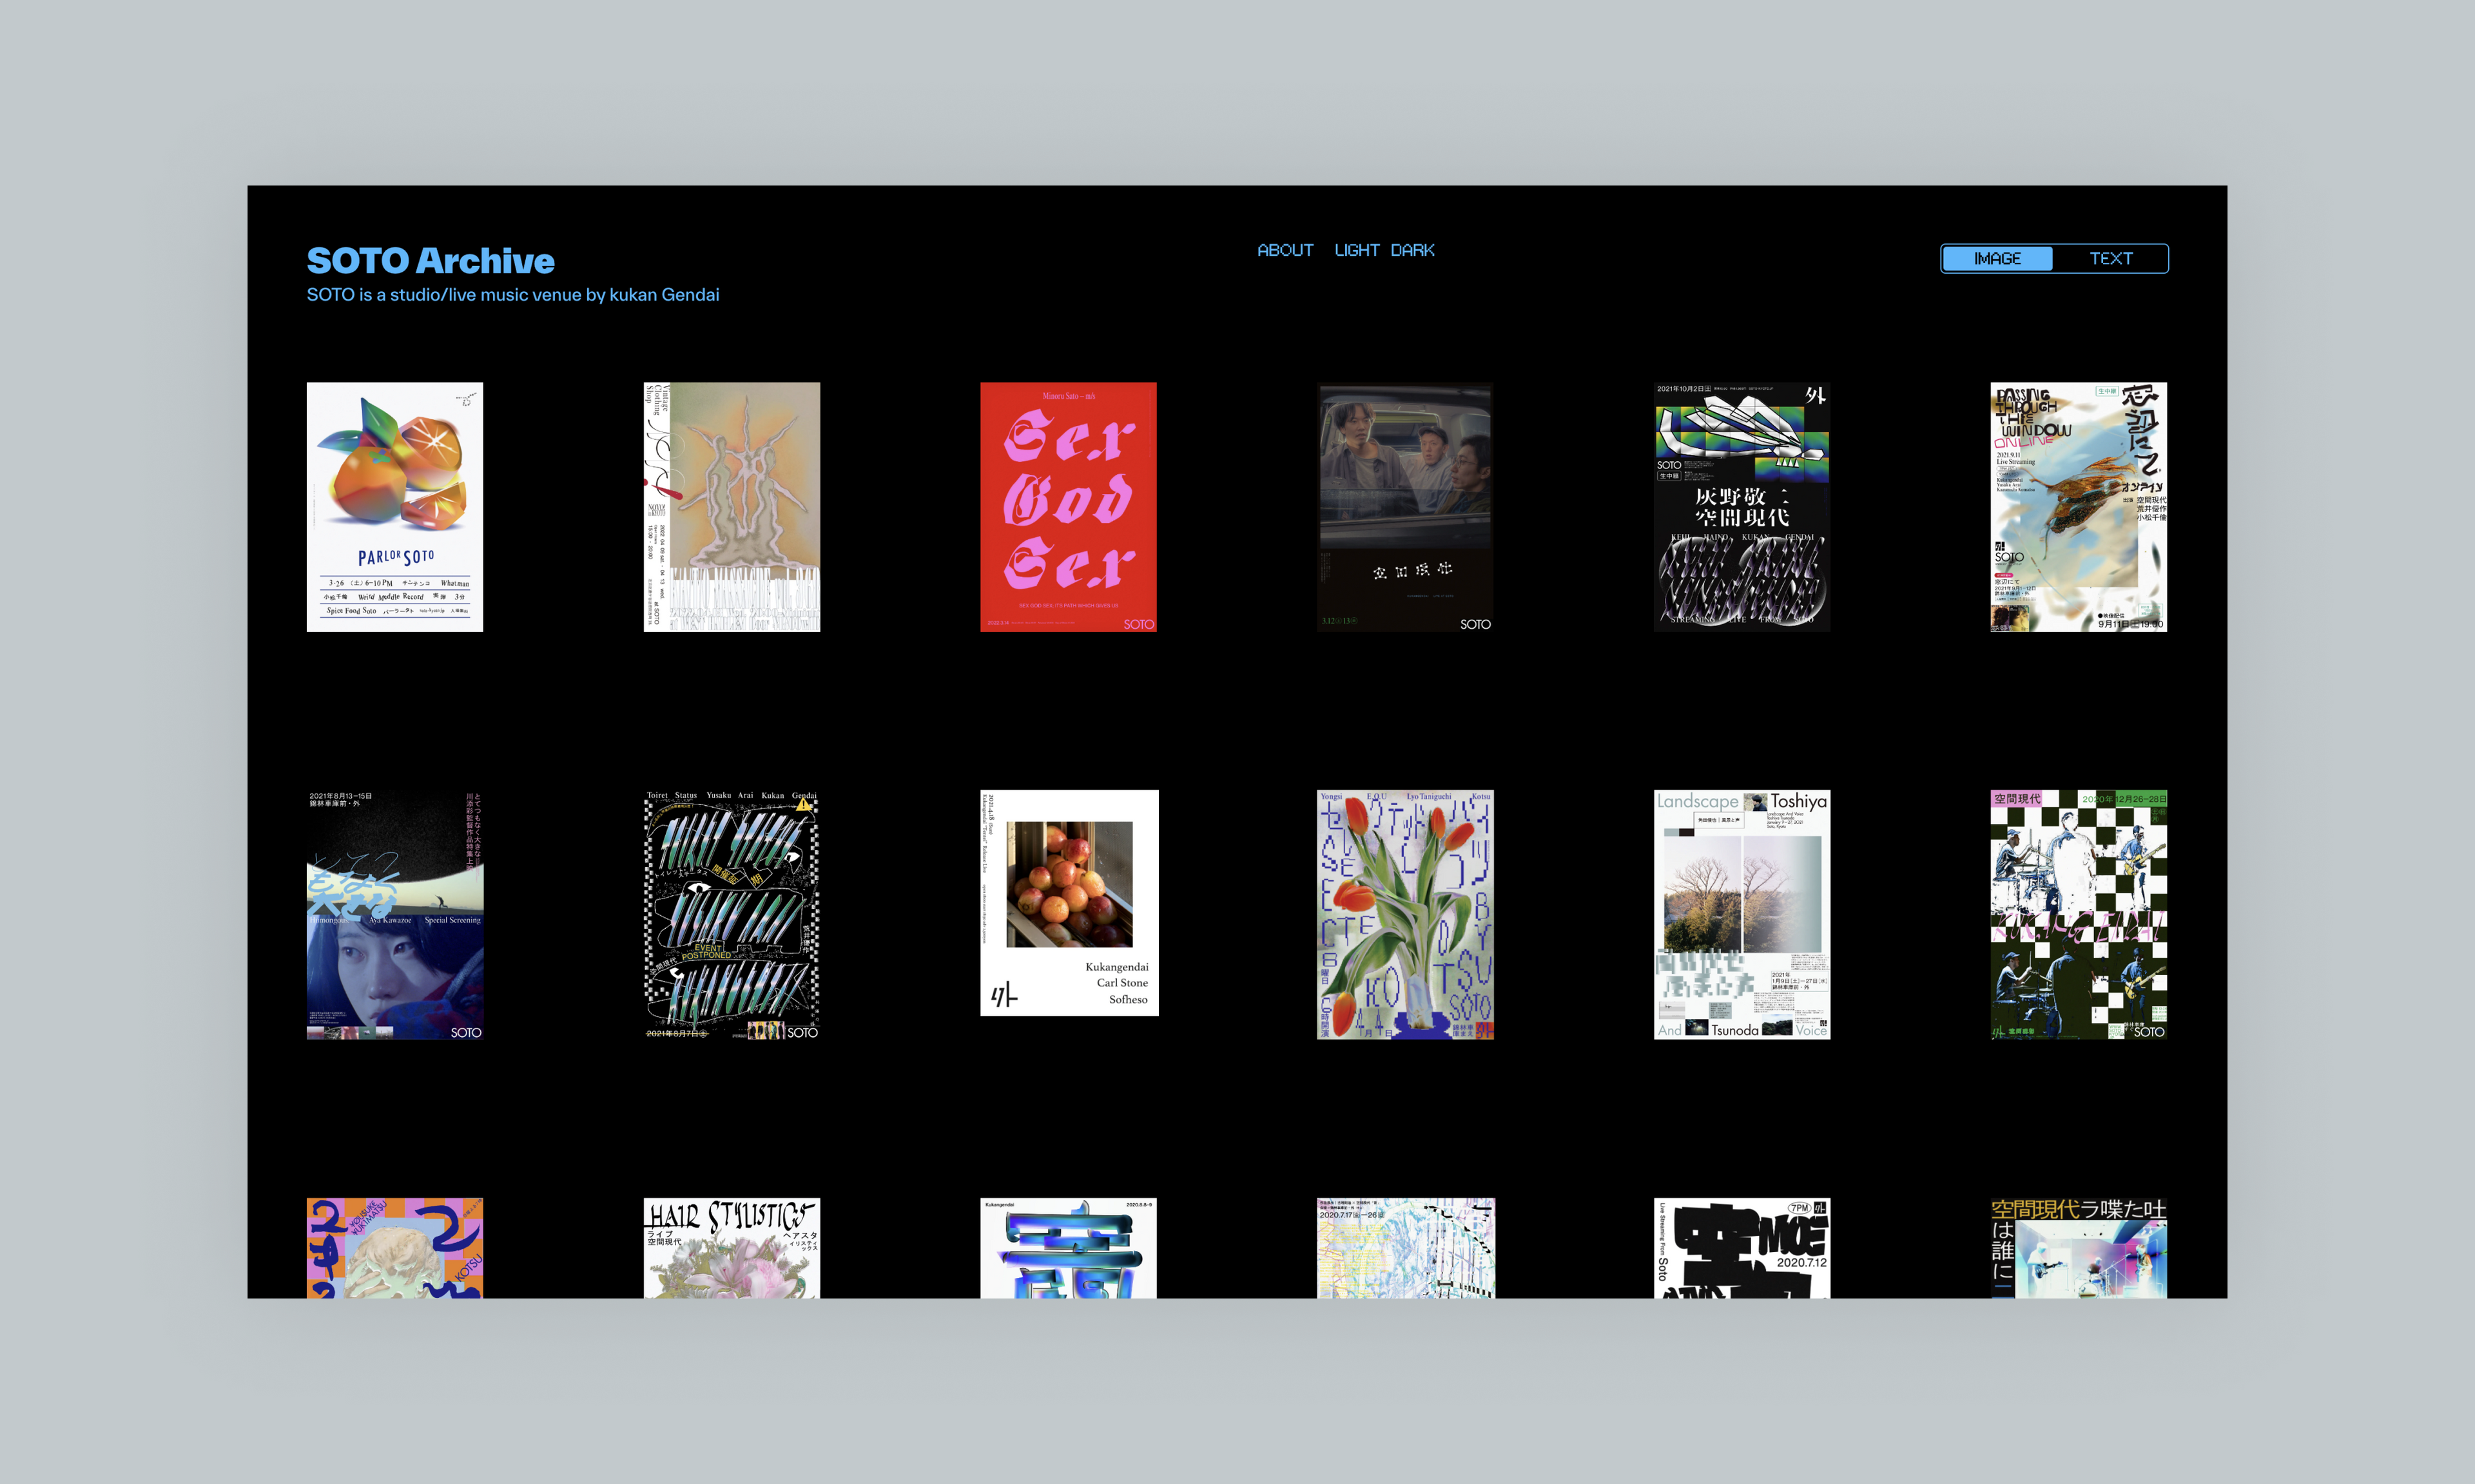
Task: Click the SOTO Archive site title
Action: click(430, 260)
